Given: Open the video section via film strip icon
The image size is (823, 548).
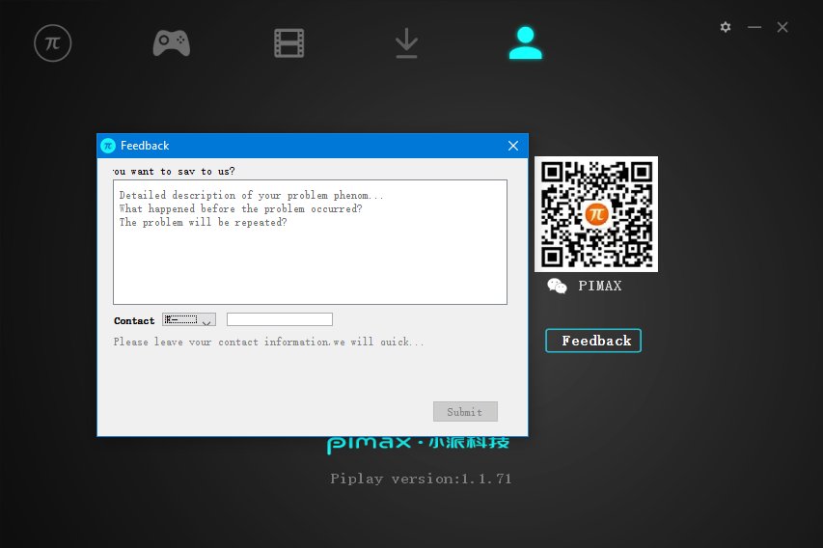Looking at the screenshot, I should pos(288,43).
